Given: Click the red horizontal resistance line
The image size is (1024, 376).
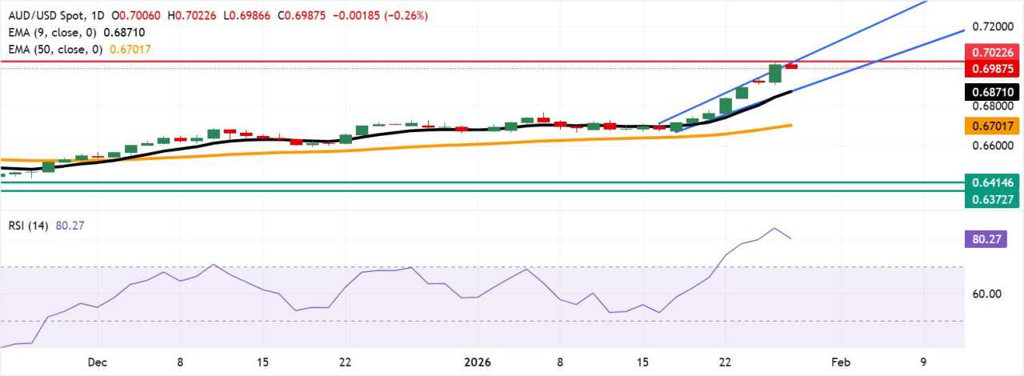Looking at the screenshot, I should [x=480, y=60].
